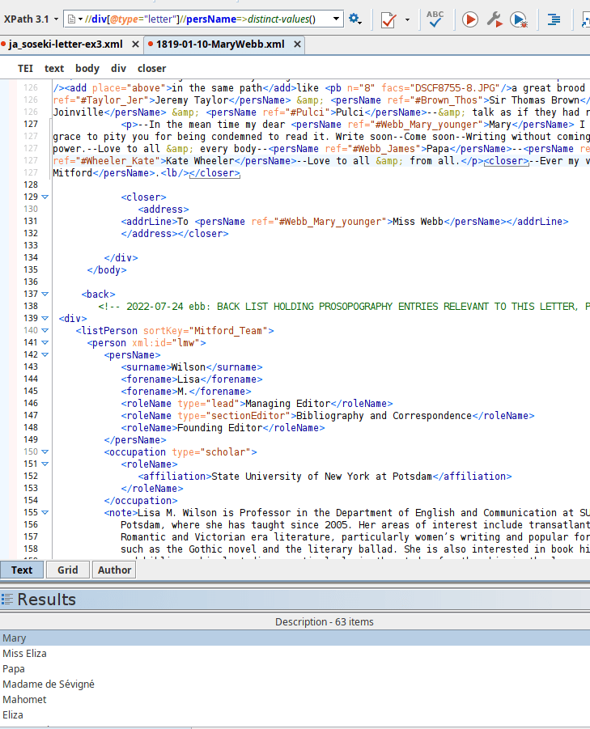The width and height of the screenshot is (590, 729).
Task: Expand the XPath expression history dropdown
Action: click(336, 19)
